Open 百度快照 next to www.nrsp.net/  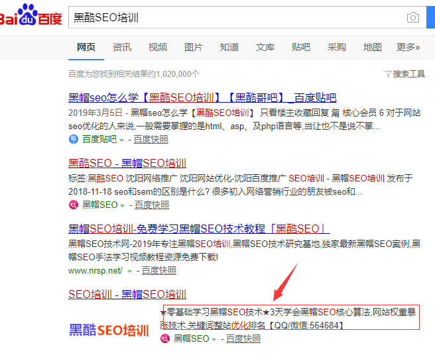[159, 270]
